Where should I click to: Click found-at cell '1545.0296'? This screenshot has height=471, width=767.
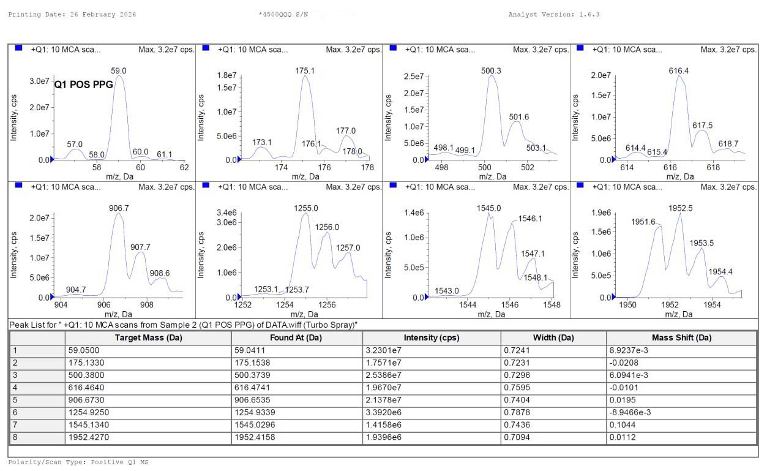[x=297, y=424]
